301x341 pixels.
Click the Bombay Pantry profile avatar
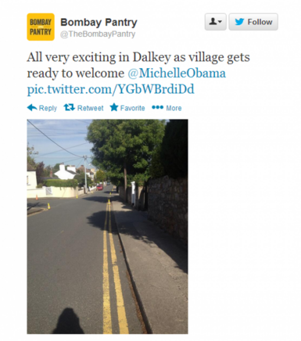point(40,27)
